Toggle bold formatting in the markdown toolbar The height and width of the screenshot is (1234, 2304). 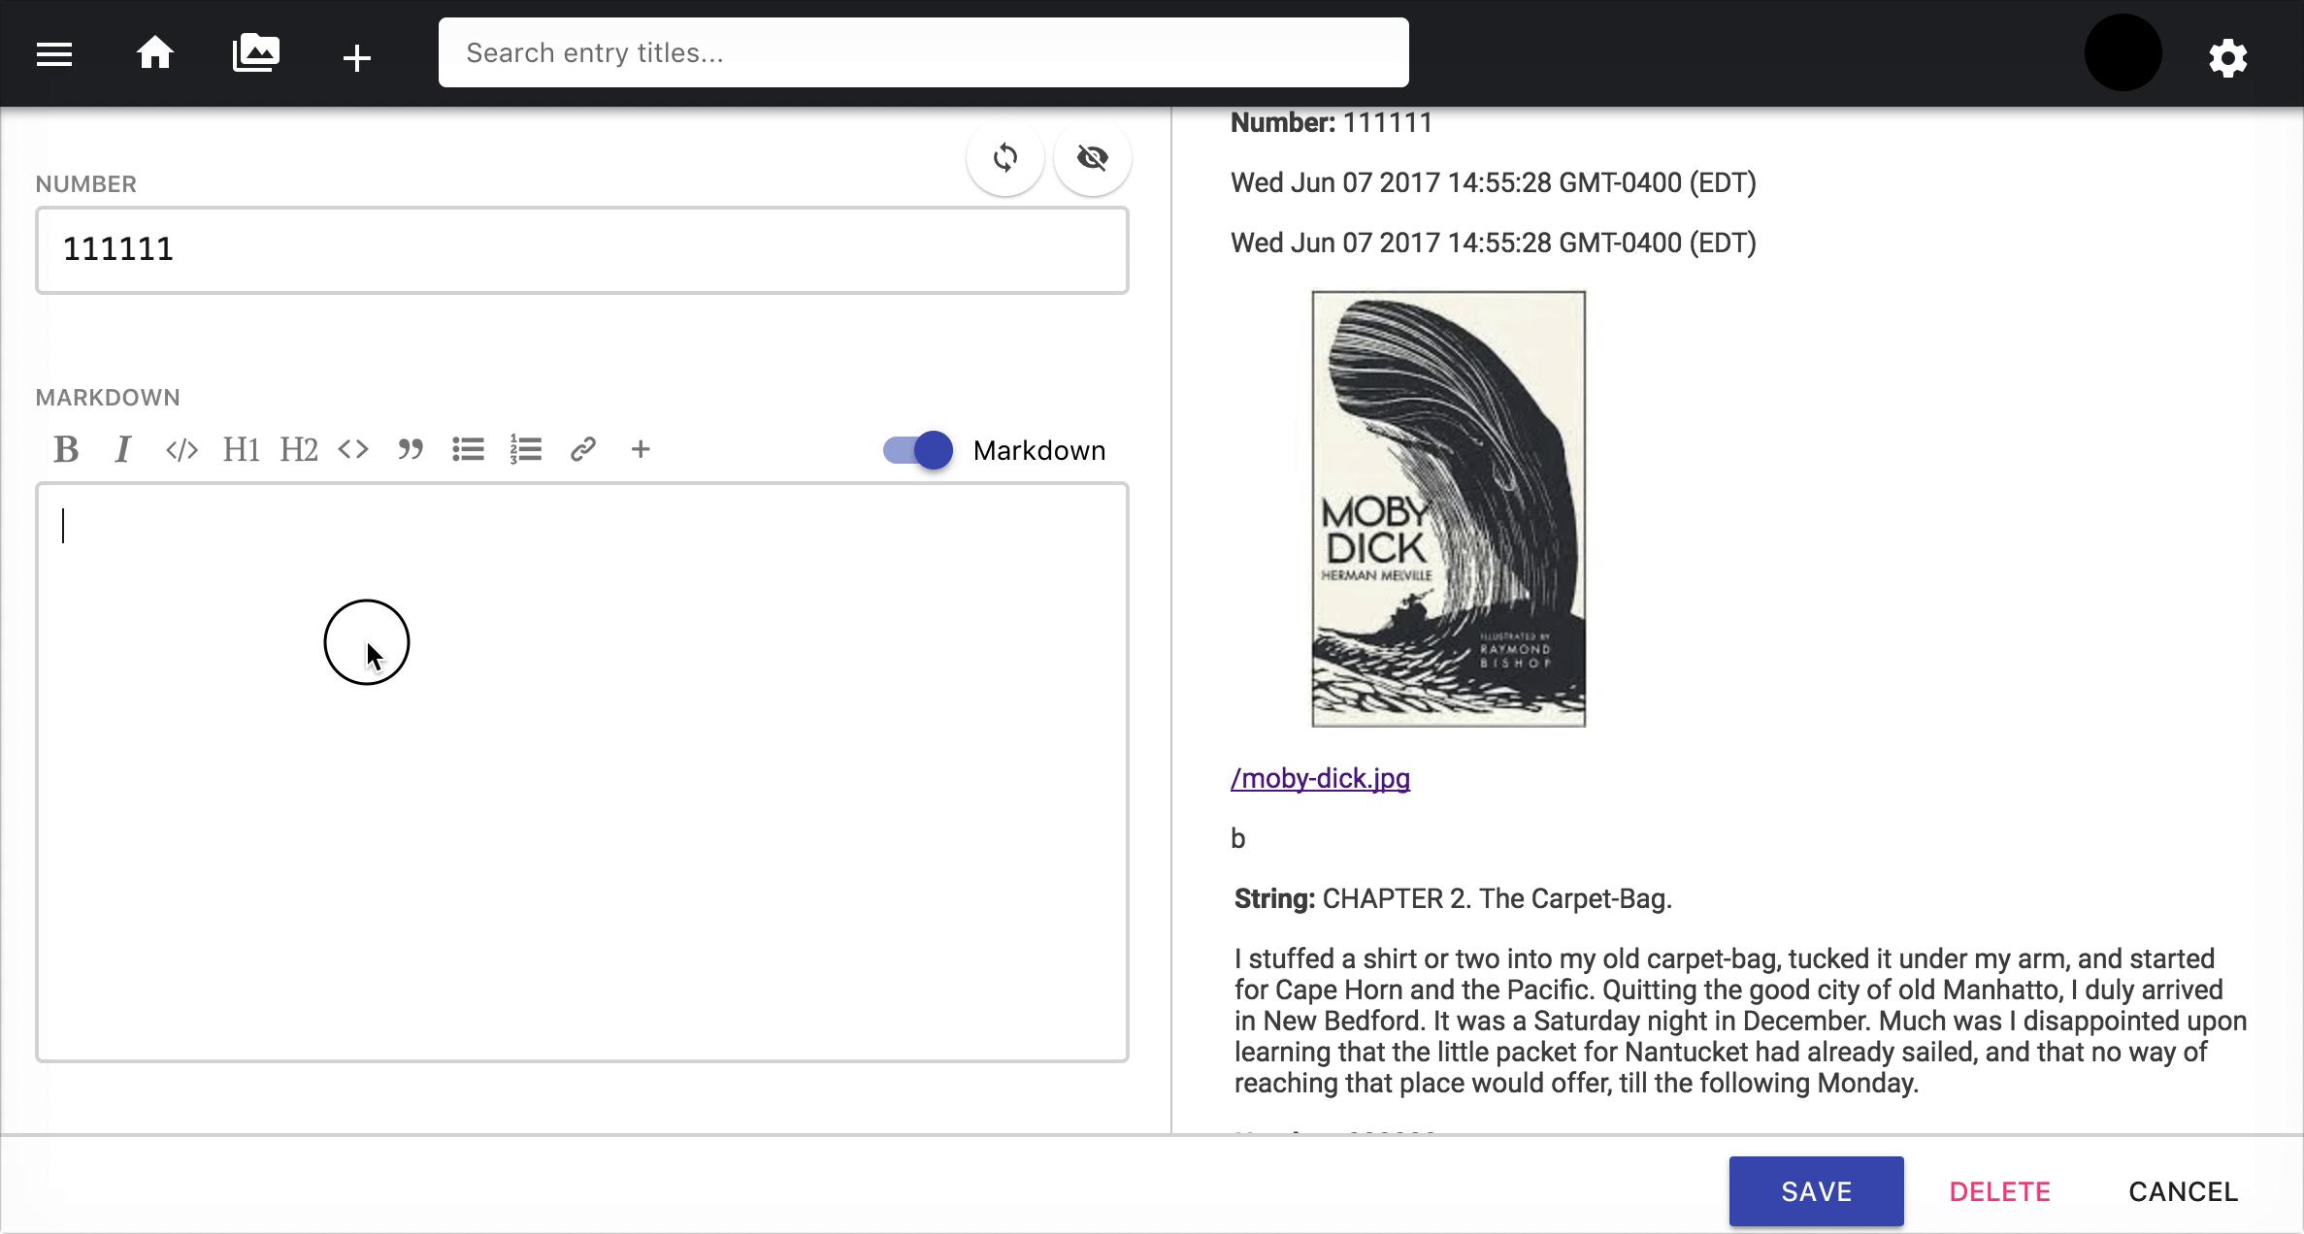click(x=66, y=448)
